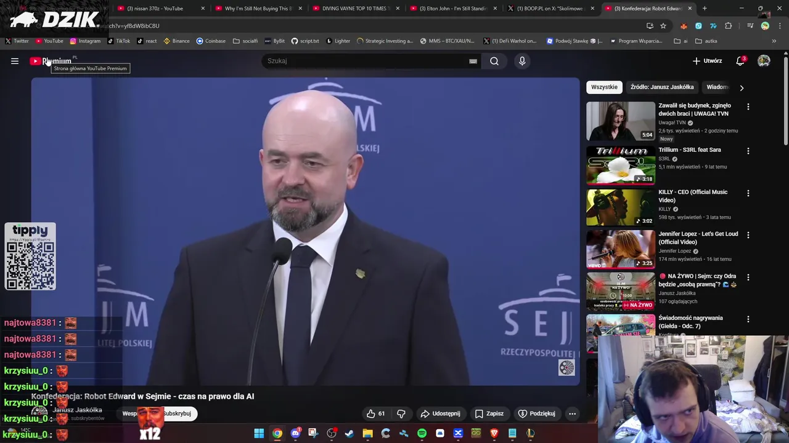Switch to nissan 370z YouTube tab
Screen dimensions: 789x443
click(161, 9)
